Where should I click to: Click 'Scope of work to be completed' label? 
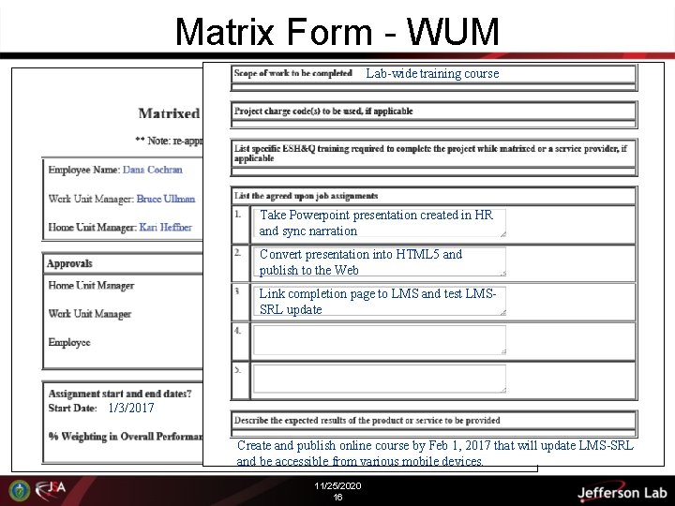coord(293,73)
